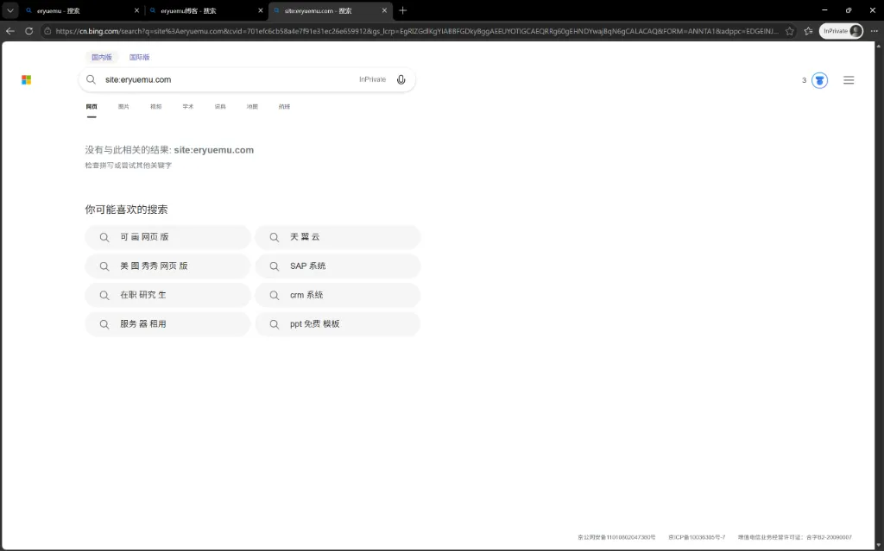884x551 pixels.
Task: Click the search magnifier in Bing search box
Action: click(91, 79)
